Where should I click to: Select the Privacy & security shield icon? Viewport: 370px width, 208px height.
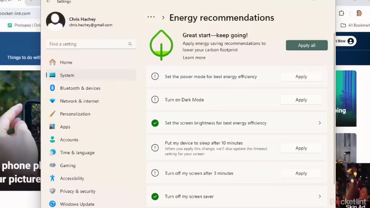click(x=52, y=191)
